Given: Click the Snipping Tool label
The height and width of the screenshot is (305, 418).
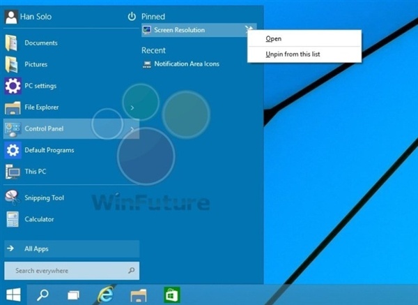Looking at the screenshot, I should (x=45, y=198).
